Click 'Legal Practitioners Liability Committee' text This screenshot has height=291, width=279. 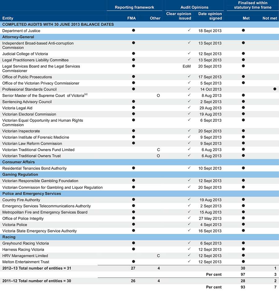pos(35,60)
